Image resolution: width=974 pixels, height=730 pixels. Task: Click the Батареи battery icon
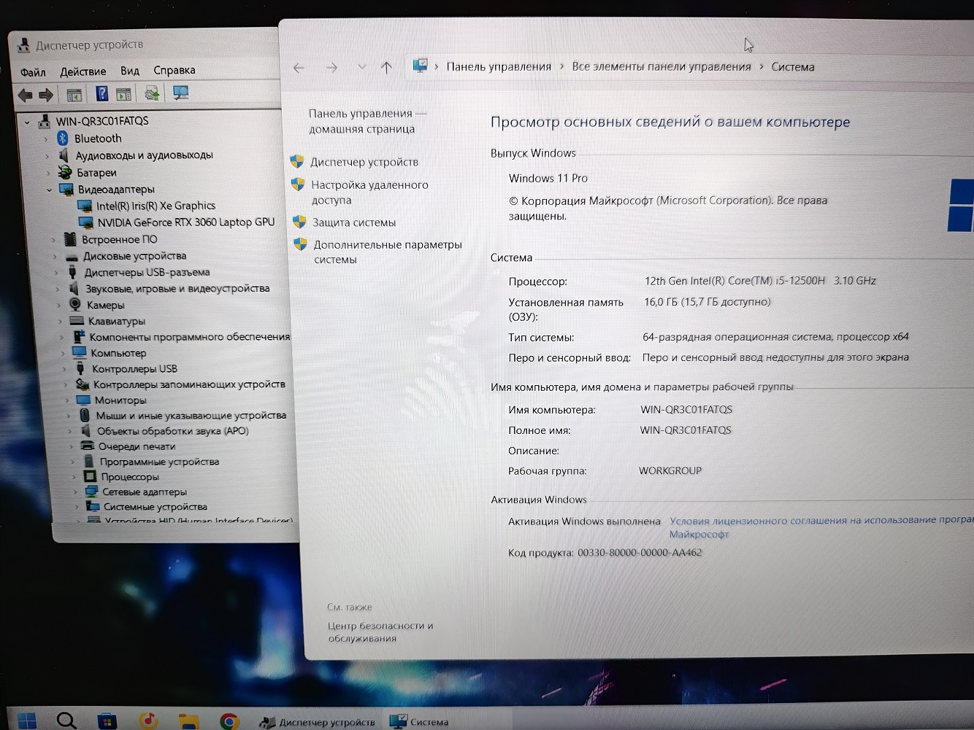coord(65,172)
